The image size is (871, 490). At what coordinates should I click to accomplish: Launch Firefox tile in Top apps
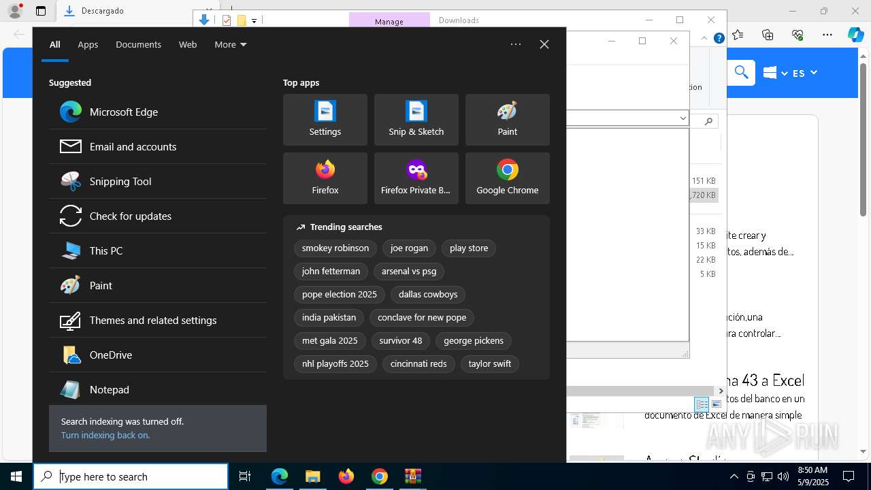pos(325,178)
